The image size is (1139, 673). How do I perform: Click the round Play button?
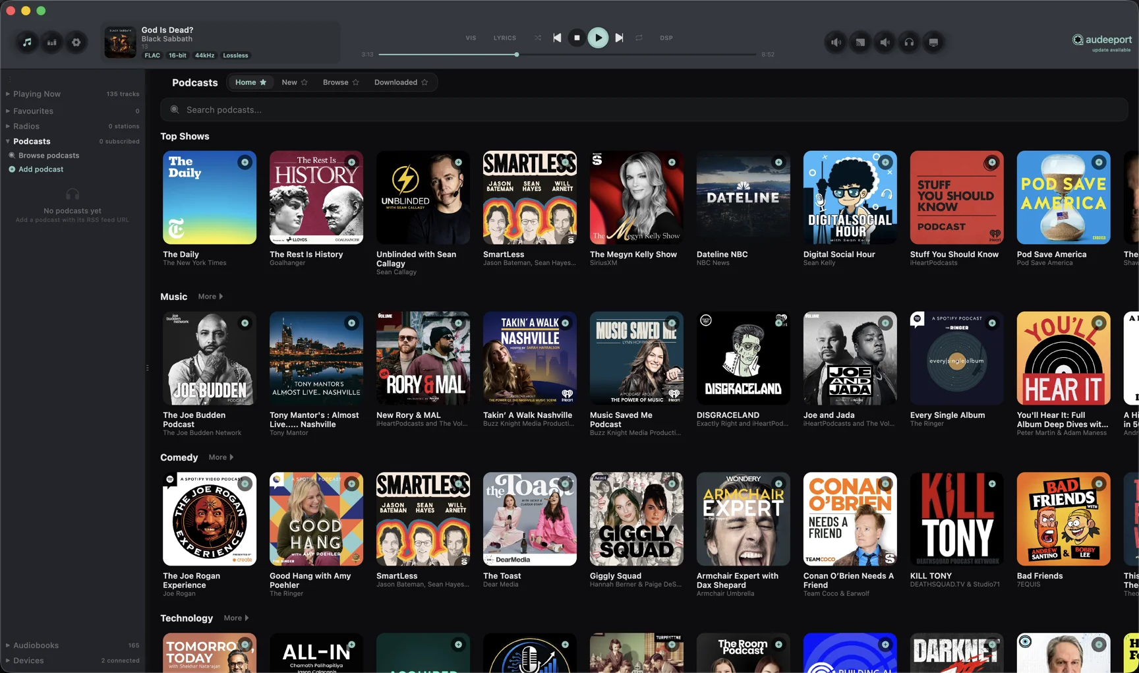[x=598, y=38]
